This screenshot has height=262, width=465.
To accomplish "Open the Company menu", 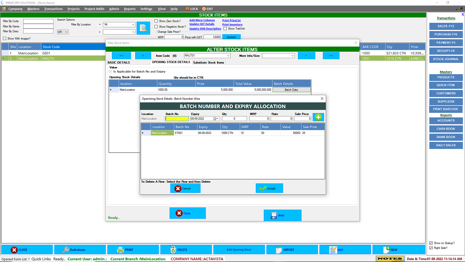I will click(x=15, y=9).
